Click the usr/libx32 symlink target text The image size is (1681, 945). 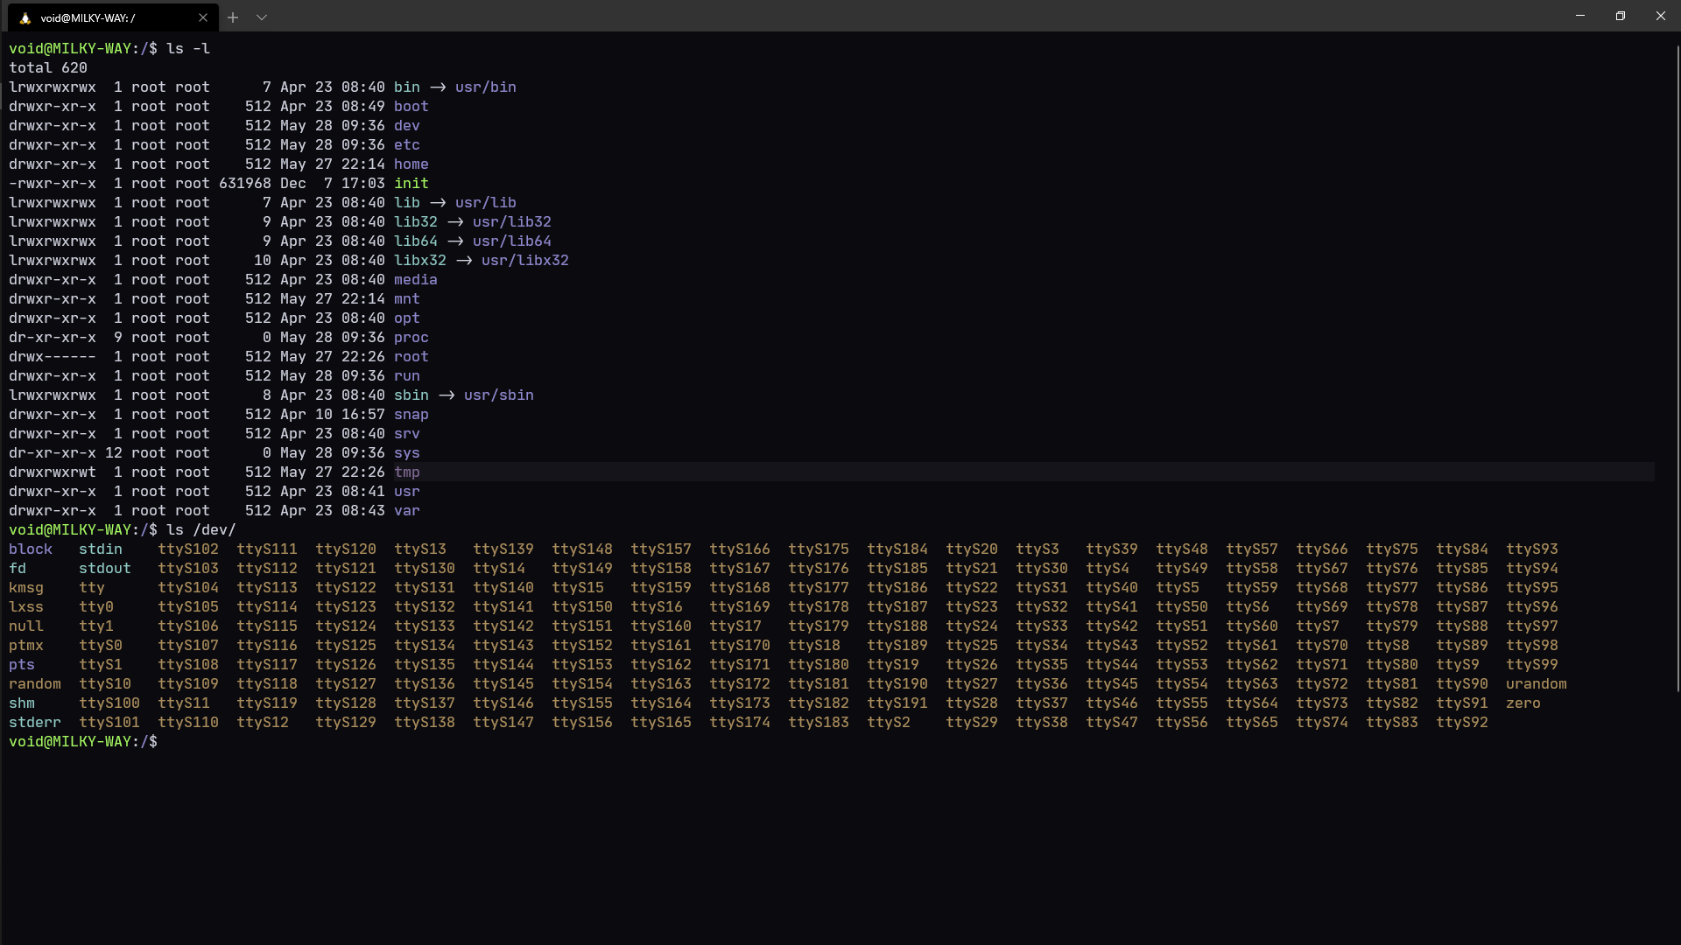524,261
